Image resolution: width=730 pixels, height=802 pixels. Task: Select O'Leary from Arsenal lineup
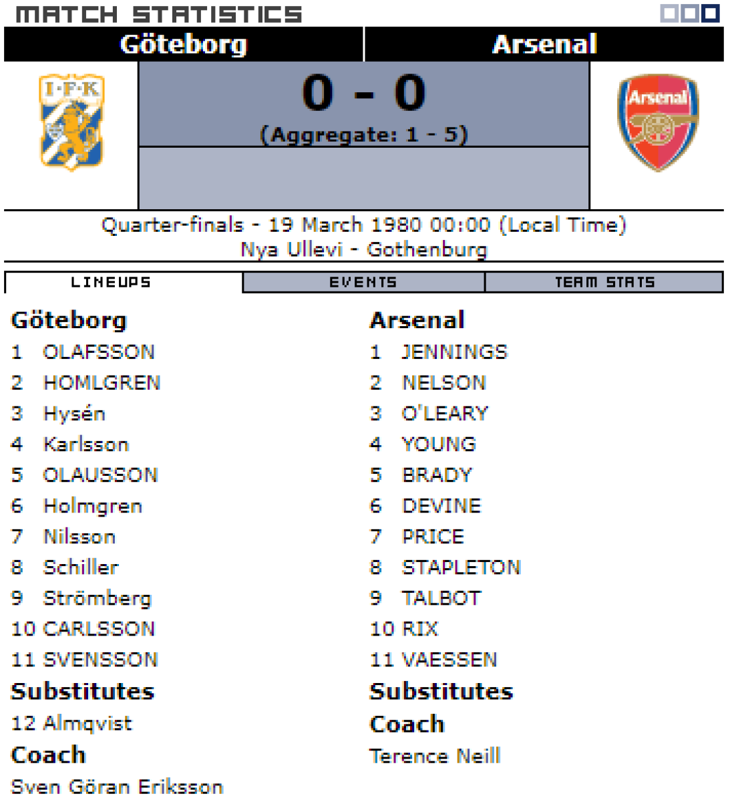[x=445, y=414]
